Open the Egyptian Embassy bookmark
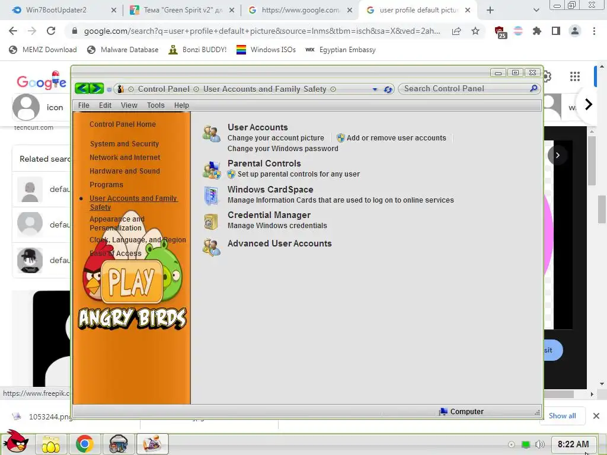The height and width of the screenshot is (455, 607). point(340,50)
